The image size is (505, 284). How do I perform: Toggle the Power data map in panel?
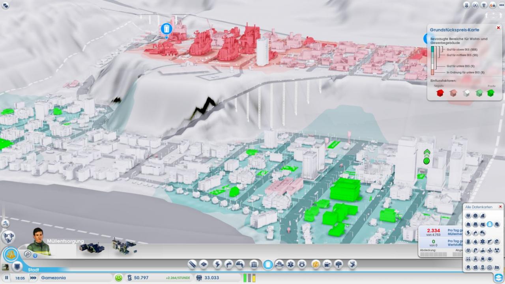468,232
